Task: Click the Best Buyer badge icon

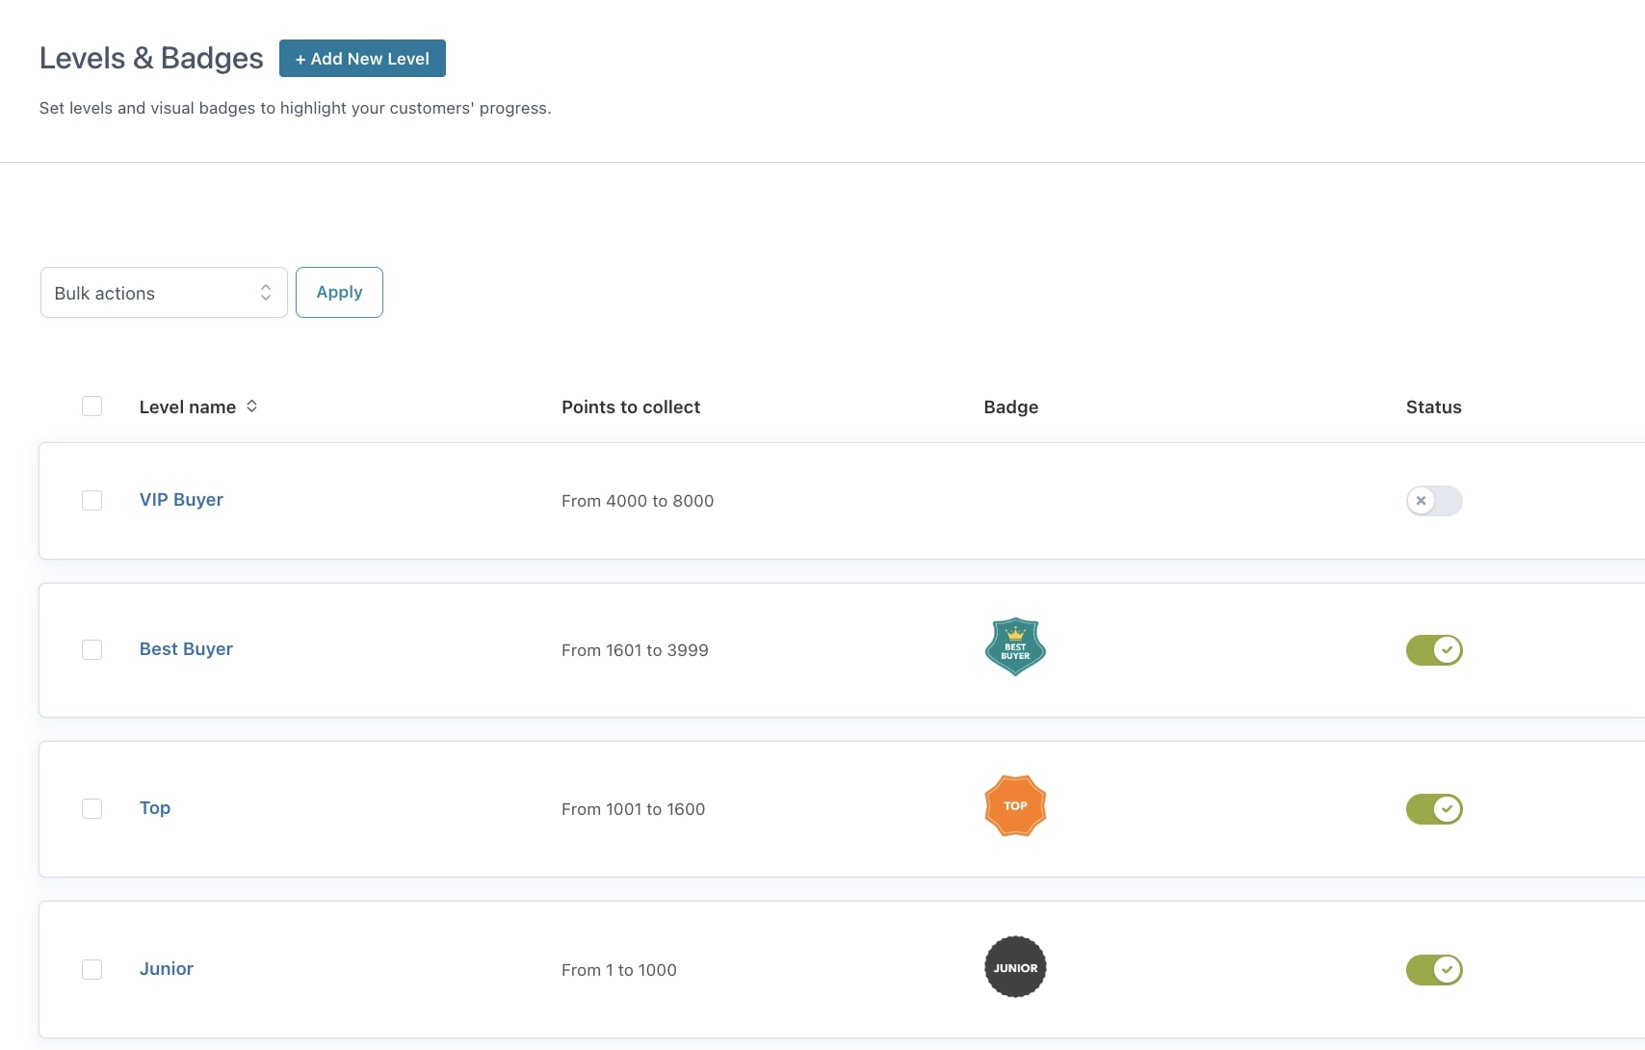Action: pyautogui.click(x=1015, y=647)
